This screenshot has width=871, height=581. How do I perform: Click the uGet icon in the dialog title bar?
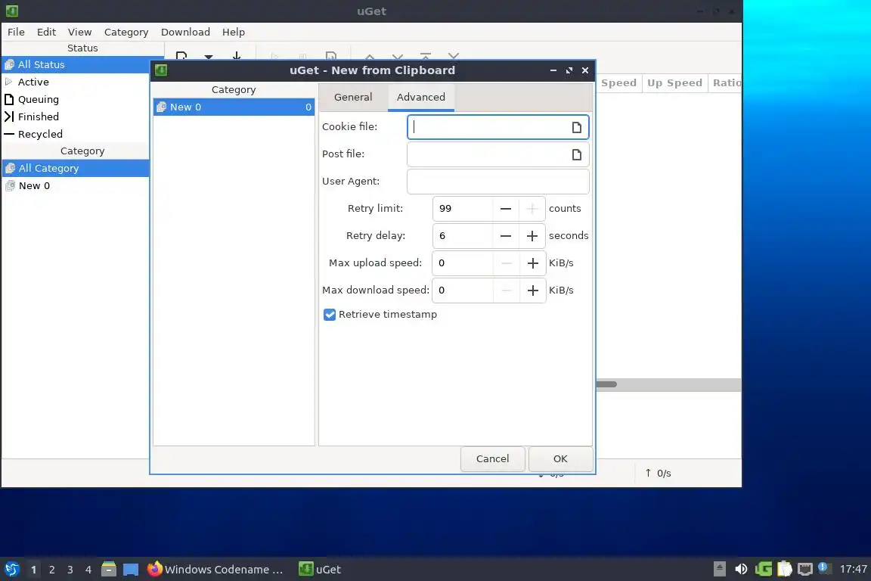pyautogui.click(x=161, y=70)
